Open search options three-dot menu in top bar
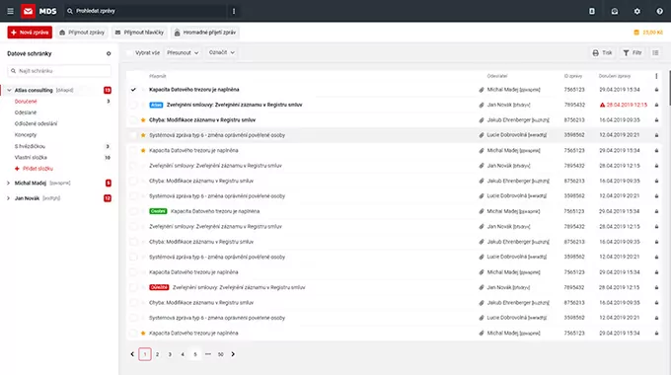This screenshot has height=375, width=671. coord(234,11)
